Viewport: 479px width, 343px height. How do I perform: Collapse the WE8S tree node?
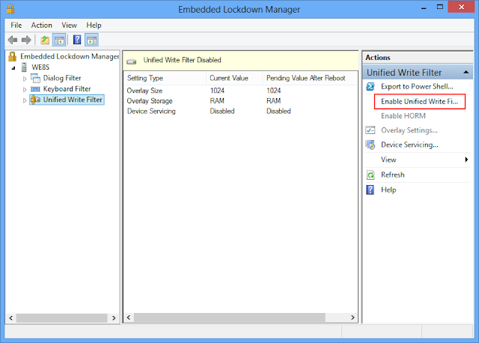[13, 68]
